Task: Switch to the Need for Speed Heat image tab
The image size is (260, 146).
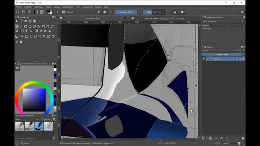Action: [x=164, y=18]
